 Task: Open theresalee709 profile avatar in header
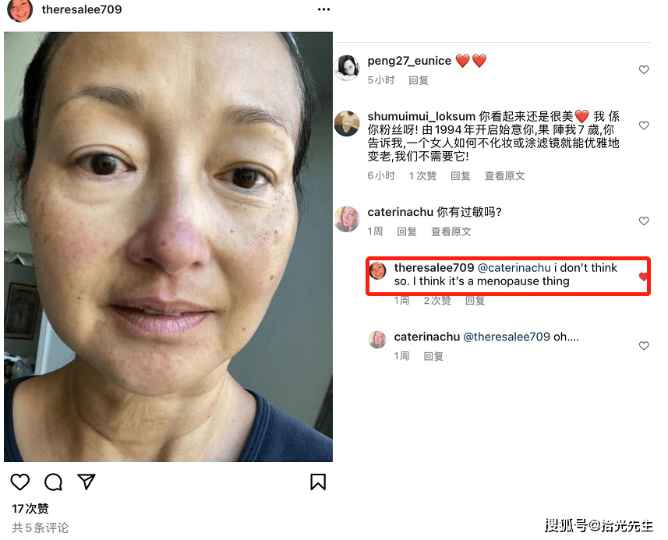pos(20,10)
